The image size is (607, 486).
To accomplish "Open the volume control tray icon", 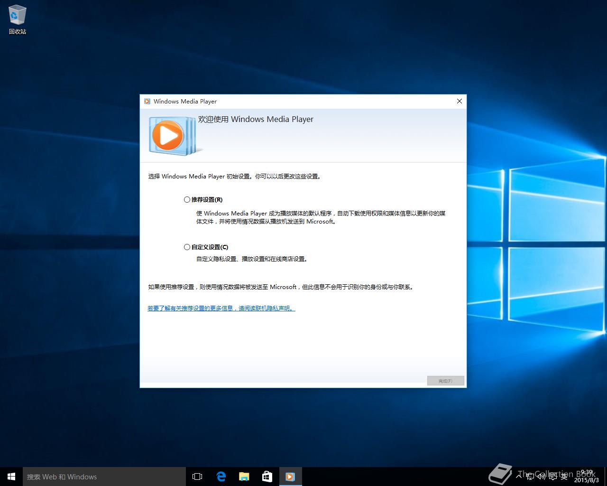I will [x=542, y=477].
